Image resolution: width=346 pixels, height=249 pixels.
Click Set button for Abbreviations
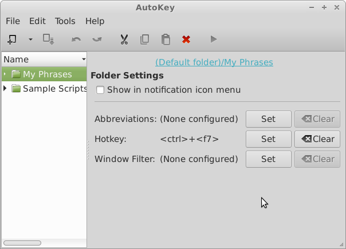[x=269, y=119]
